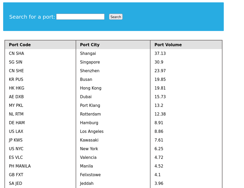244x188 pixels.
Task: Select the Felixstowe city cell
Action: pyautogui.click(x=90, y=175)
